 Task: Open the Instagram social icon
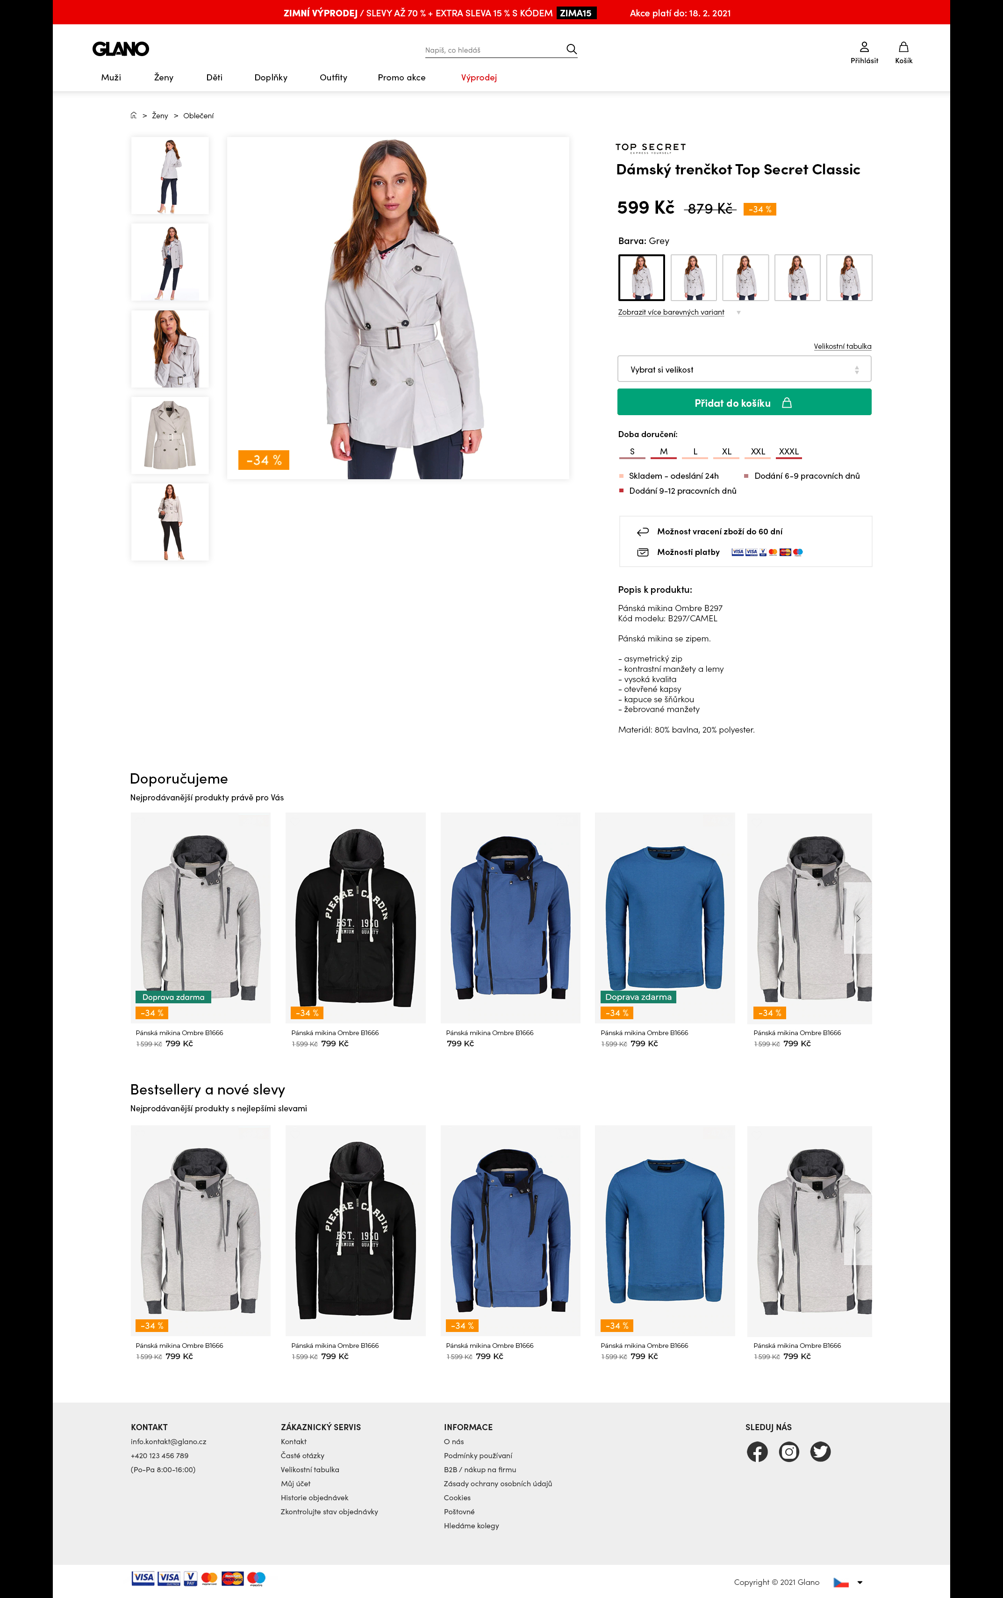(789, 1451)
